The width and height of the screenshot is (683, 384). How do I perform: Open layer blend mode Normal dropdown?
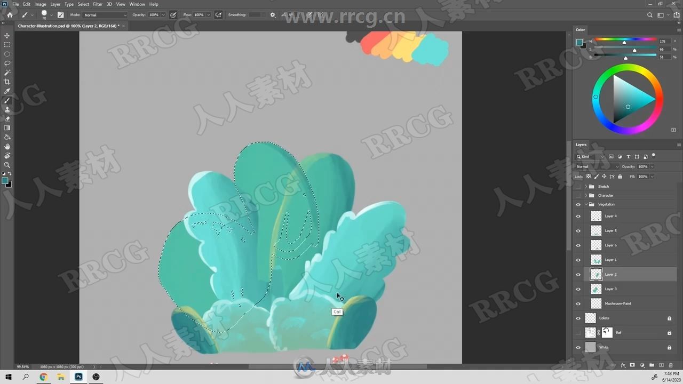[x=597, y=166]
